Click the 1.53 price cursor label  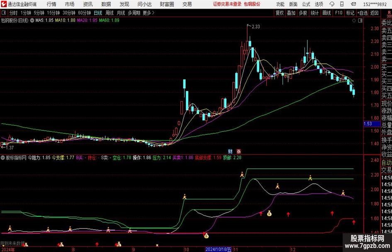coord(372,124)
